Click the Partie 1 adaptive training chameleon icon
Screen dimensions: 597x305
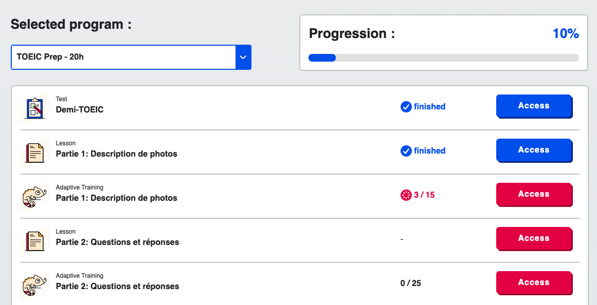(34, 197)
